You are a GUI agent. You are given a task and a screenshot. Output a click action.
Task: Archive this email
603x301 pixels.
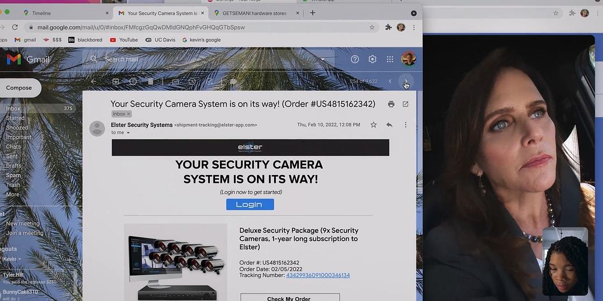pyautogui.click(x=116, y=81)
